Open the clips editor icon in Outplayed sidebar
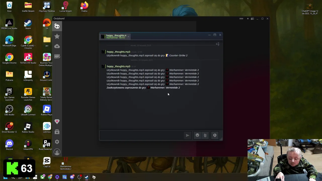322x181 pixels. coord(57,56)
